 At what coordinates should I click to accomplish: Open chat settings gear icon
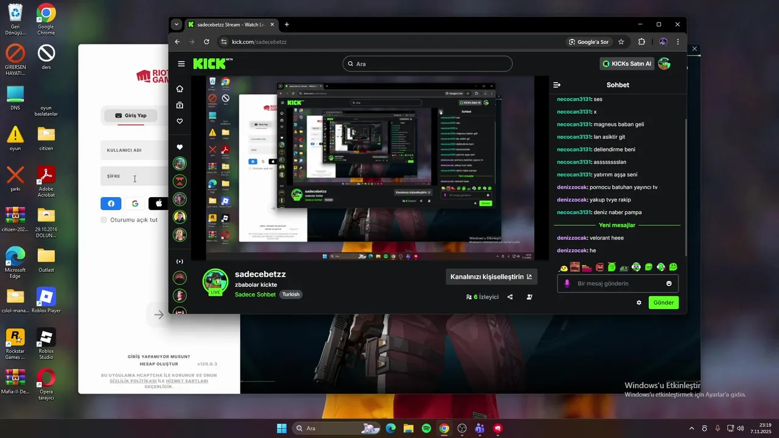(x=639, y=302)
